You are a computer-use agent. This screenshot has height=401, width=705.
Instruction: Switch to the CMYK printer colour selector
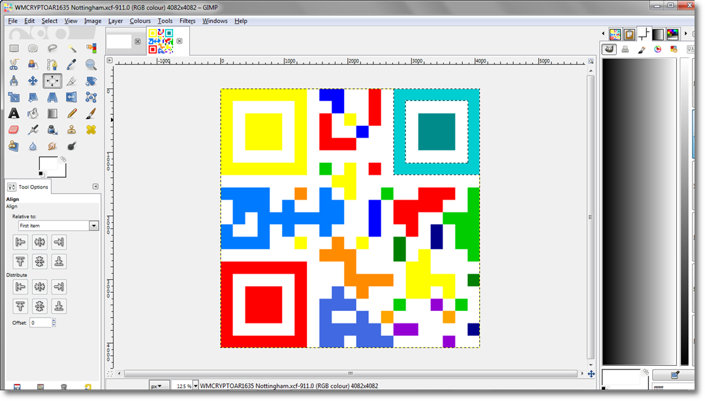pyautogui.click(x=625, y=50)
